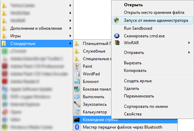
Task: Click the Стандартные folder icon
Action: pos(4,44)
